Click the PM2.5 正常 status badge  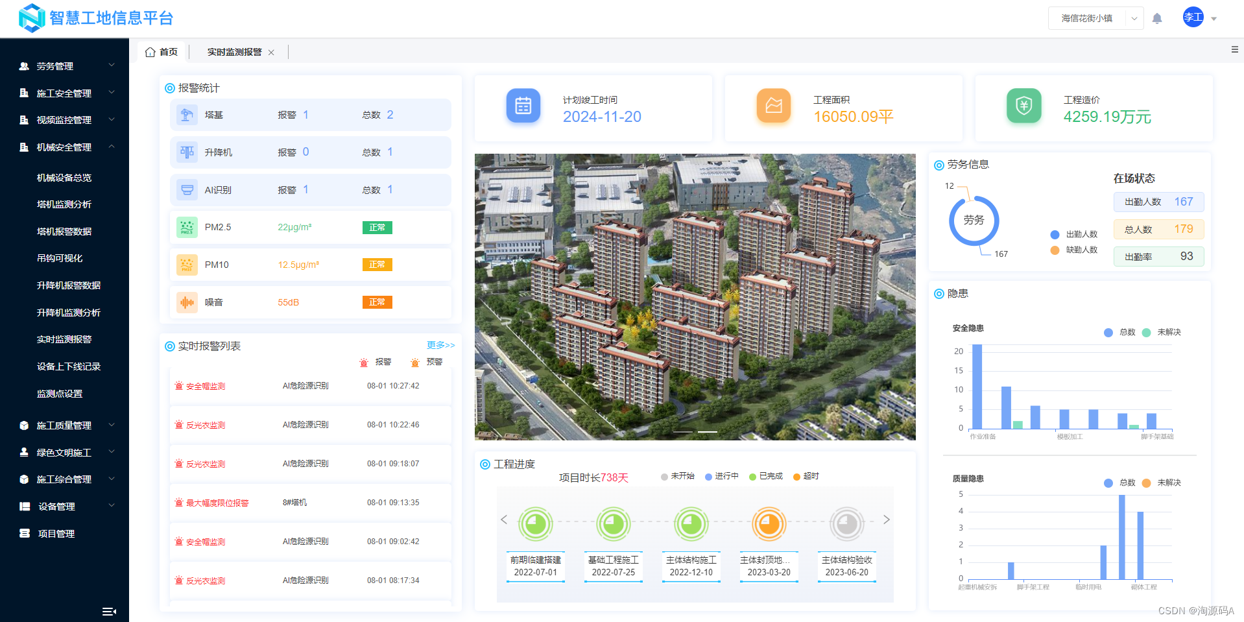click(377, 228)
